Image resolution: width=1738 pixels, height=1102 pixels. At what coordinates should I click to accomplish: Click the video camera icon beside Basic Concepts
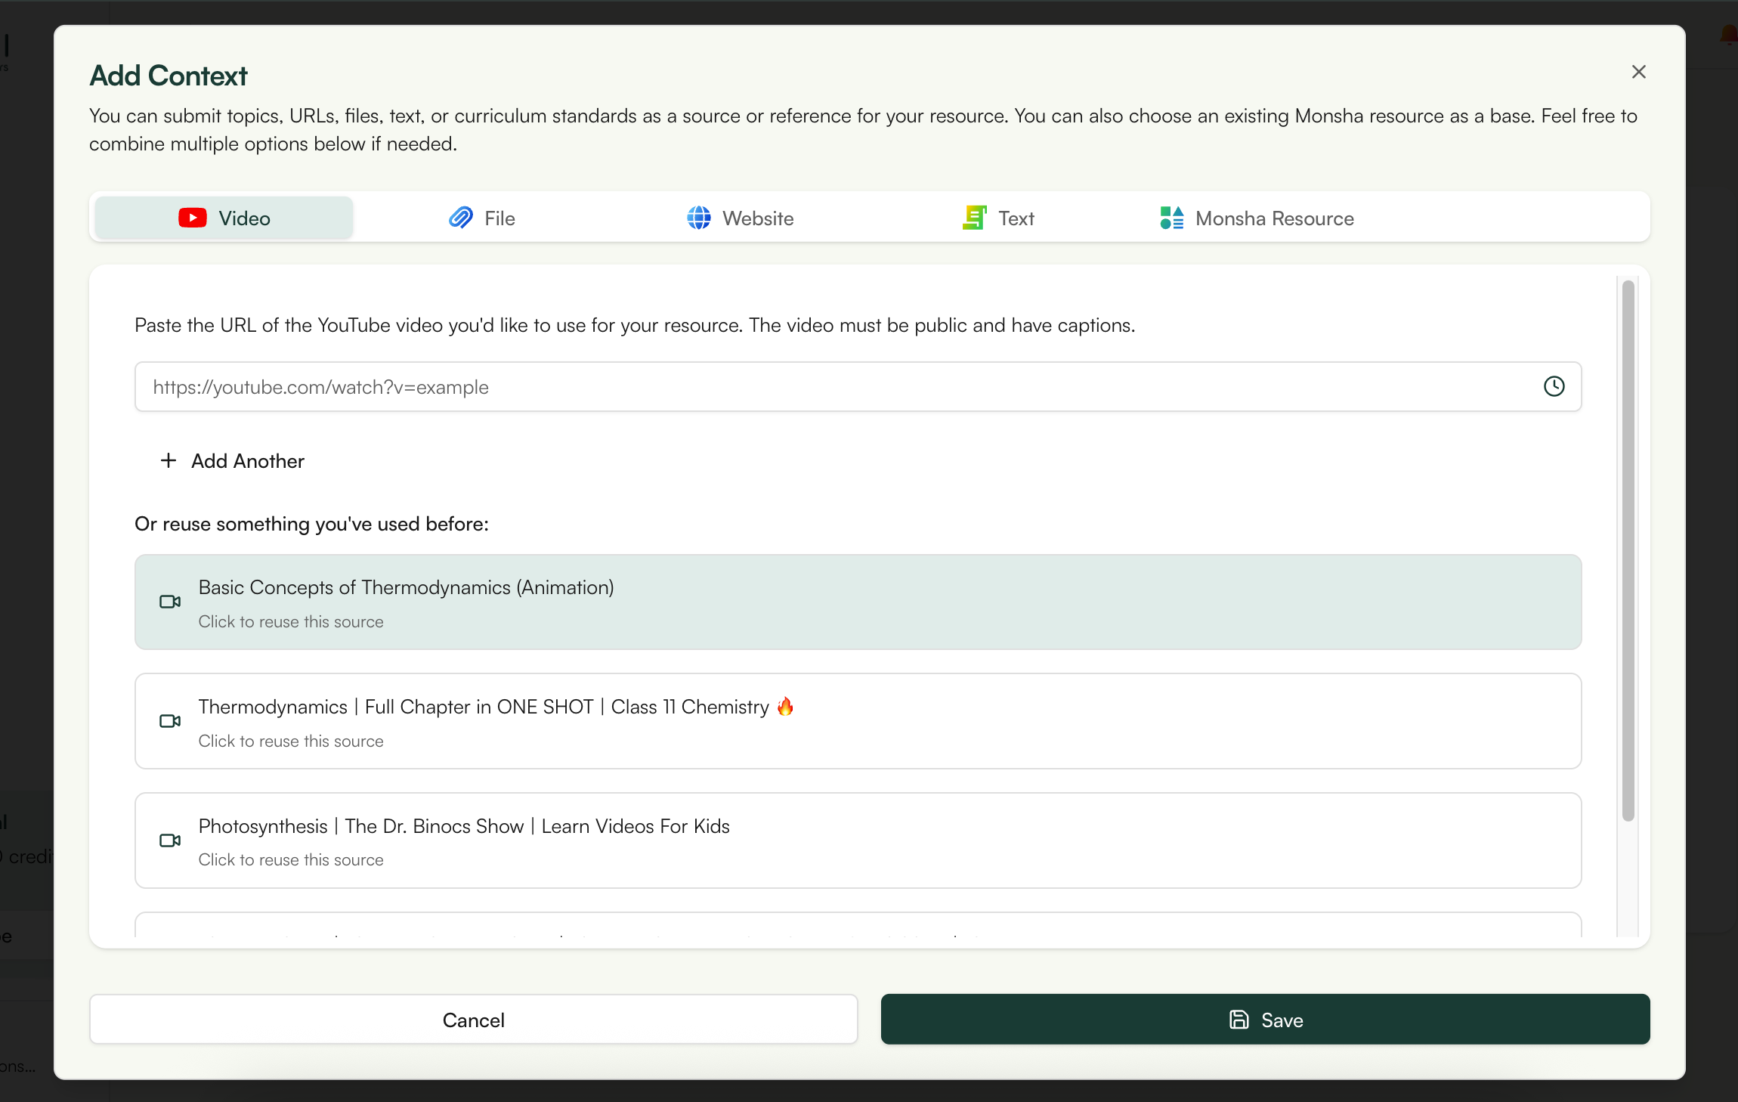tap(169, 602)
